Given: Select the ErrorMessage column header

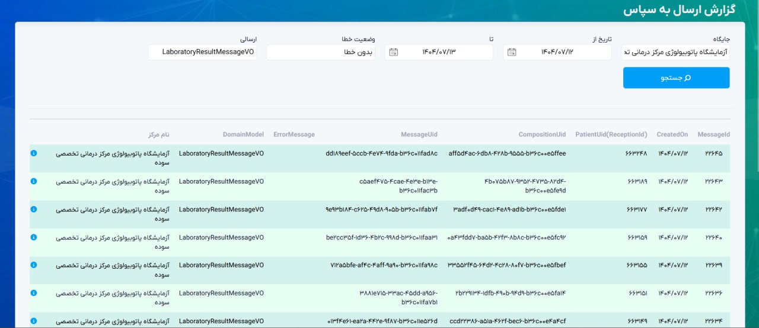Looking at the screenshot, I should (294, 134).
